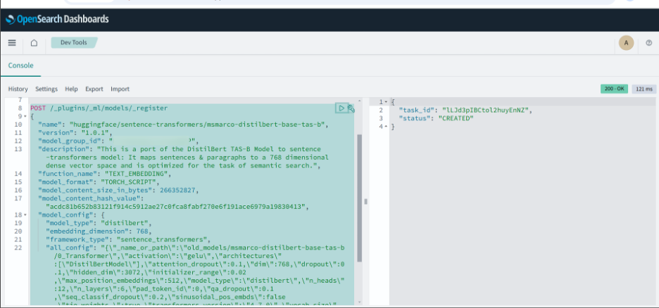Toggle the response fold at line 4
Image resolution: width=659 pixels, height=308 pixels.
tap(386, 127)
